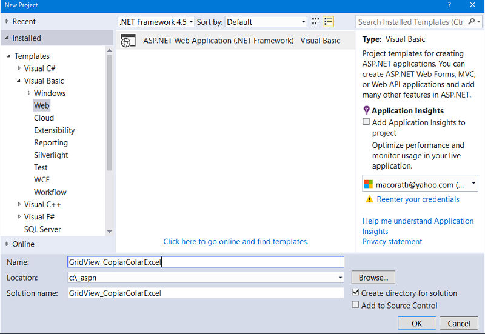The width and height of the screenshot is (485, 334).
Task: Expand the Visual C++ node
Action: (x=19, y=204)
